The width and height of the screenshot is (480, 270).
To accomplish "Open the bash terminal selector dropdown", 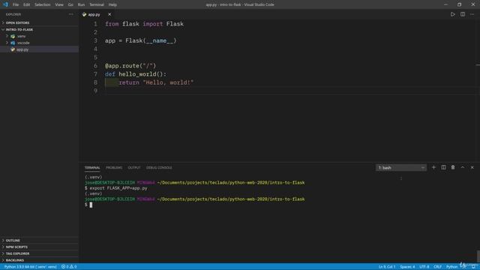I will pyautogui.click(x=401, y=168).
